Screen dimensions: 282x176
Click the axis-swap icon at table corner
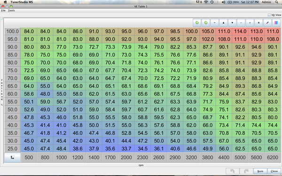(x=12, y=158)
